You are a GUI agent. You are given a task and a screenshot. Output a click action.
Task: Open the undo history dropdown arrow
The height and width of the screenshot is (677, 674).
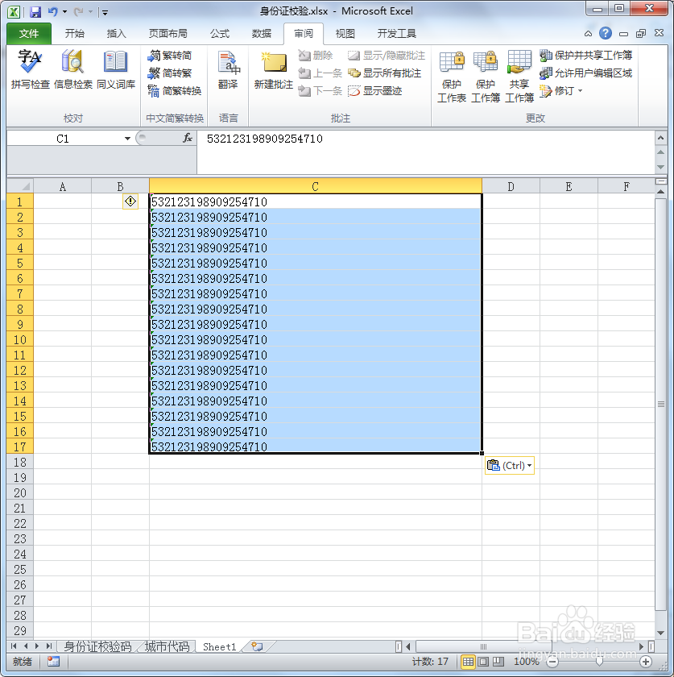point(64,11)
